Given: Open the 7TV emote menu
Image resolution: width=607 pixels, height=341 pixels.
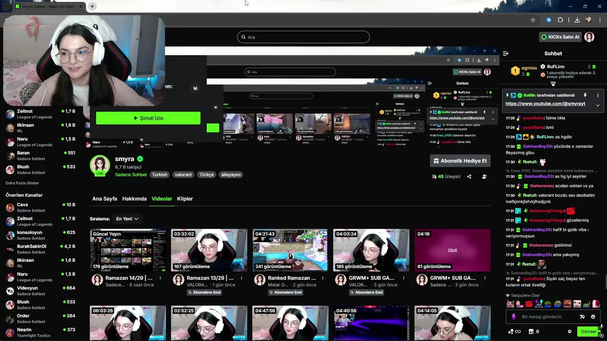Looking at the screenshot, I should 582,317.
